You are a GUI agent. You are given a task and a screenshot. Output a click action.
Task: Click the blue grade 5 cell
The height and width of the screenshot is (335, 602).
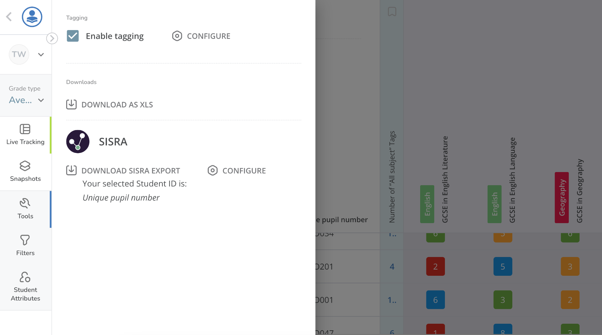click(x=503, y=266)
